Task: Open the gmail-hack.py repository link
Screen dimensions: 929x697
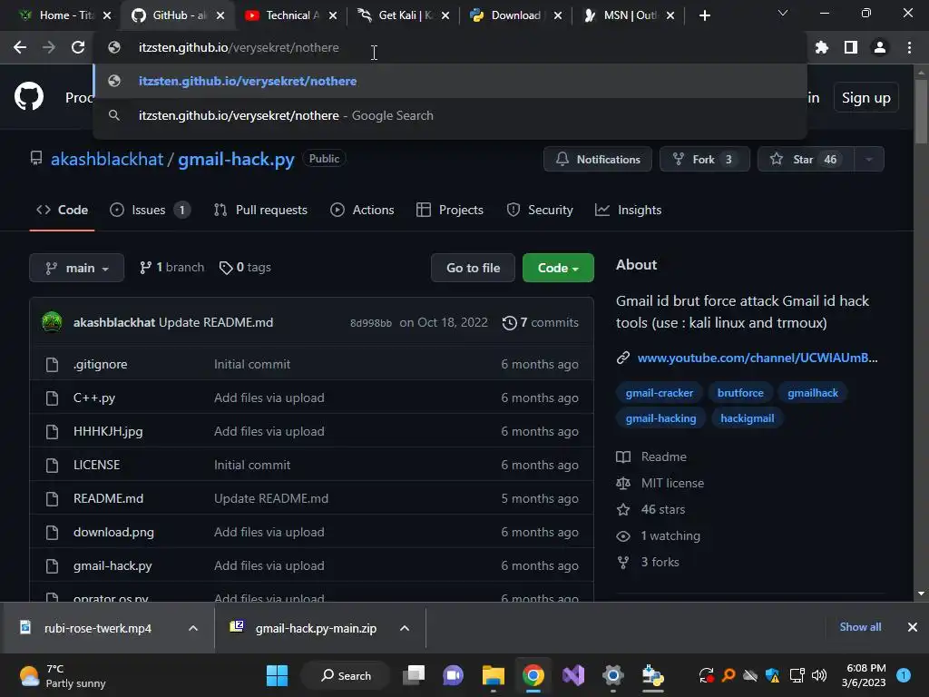Action: pos(236,160)
